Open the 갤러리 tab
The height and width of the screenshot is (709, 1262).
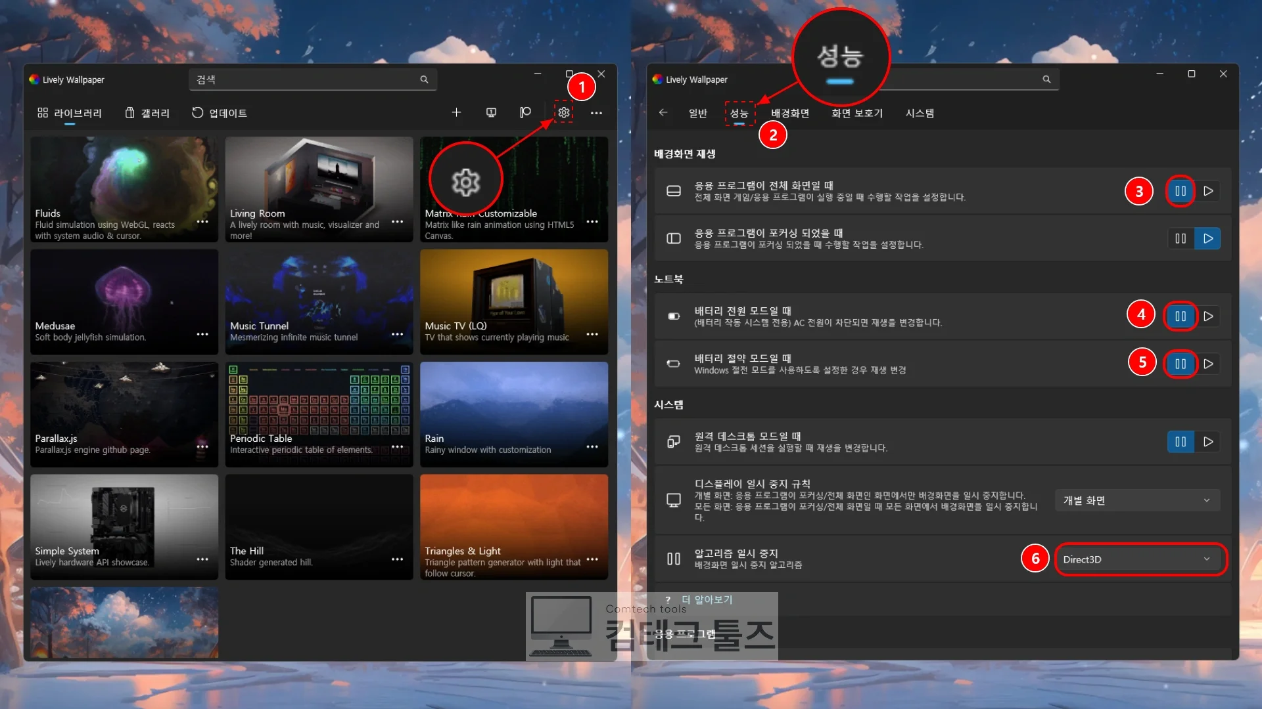coord(147,113)
